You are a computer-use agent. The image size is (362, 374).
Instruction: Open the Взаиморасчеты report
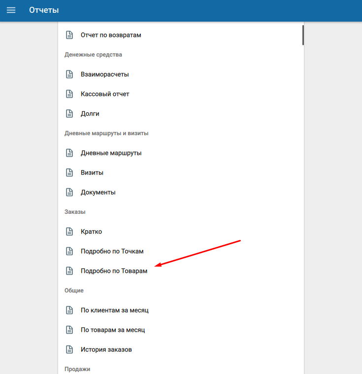coord(104,74)
